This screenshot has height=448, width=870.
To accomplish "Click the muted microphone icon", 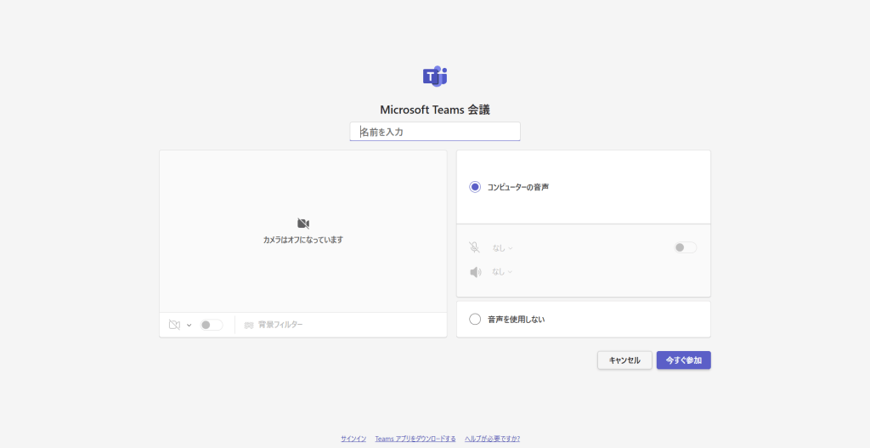I will click(474, 247).
